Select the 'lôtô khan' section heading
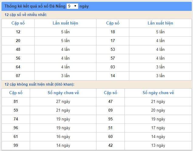193x151 pixels. click(x=39, y=84)
